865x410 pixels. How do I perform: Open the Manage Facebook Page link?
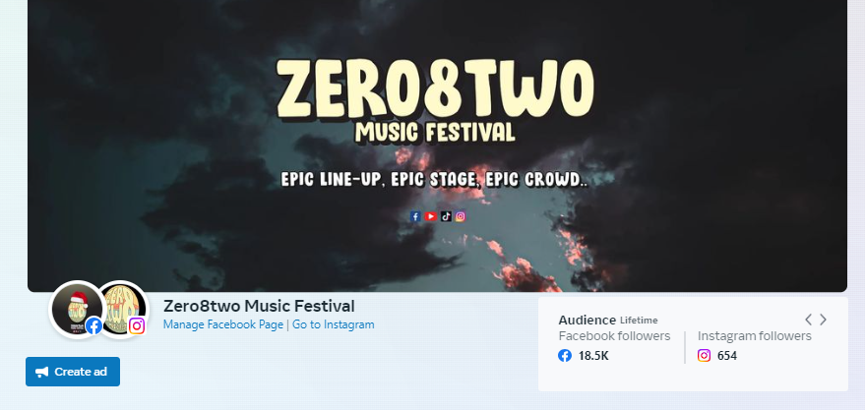click(x=222, y=324)
